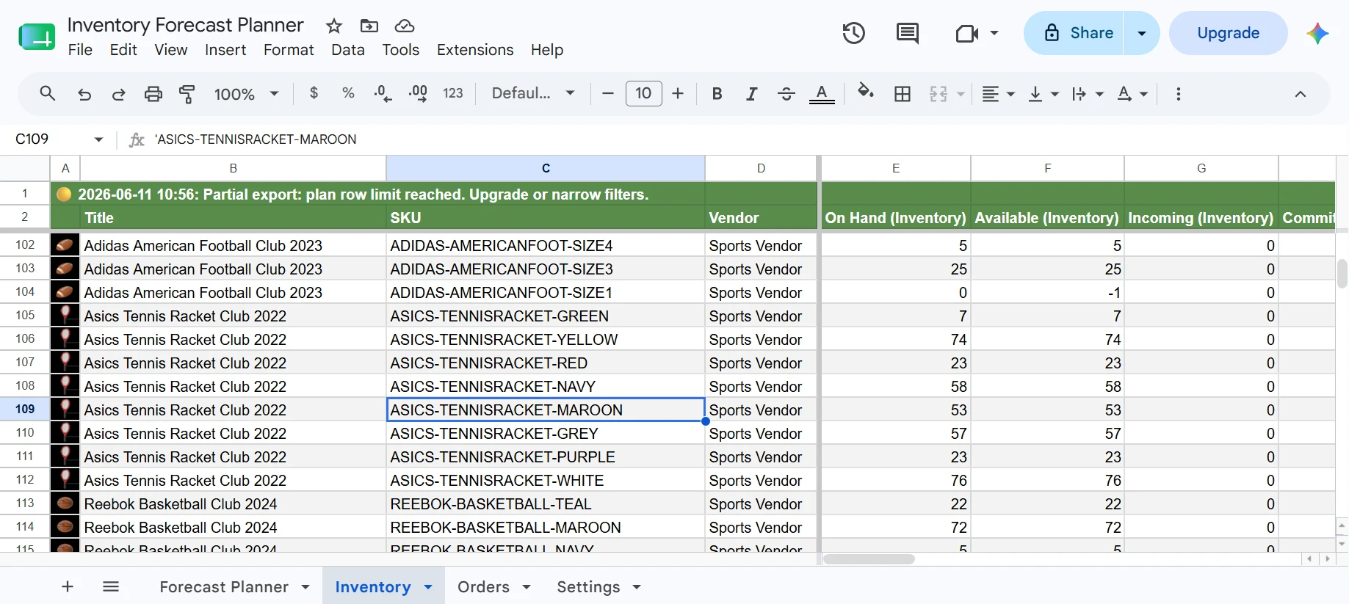Click the move to folder icon
The height and width of the screenshot is (604, 1349).
(x=369, y=26)
